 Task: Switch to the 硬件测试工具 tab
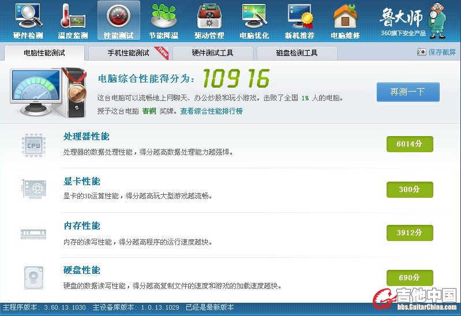212,53
